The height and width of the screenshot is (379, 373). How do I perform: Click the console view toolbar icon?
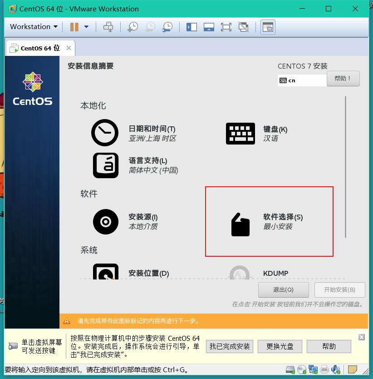tap(268, 27)
